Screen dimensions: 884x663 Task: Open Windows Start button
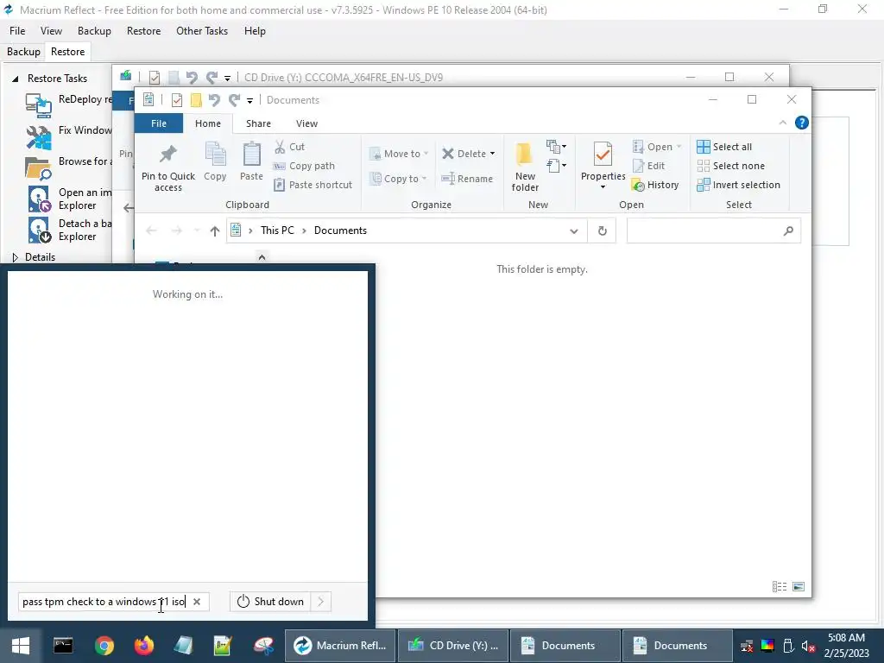[x=21, y=646]
